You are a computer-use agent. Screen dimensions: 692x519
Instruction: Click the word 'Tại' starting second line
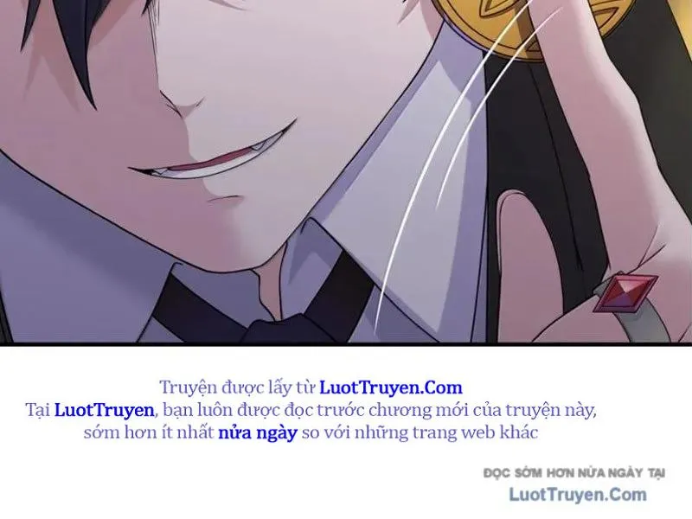pos(38,410)
